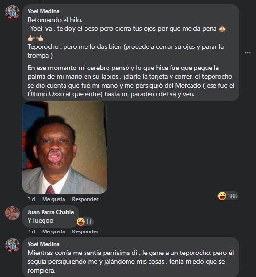Screen dimensions: 256x277
Task: Like Yoel Medina's comment with Me gusta
Action: pos(53,199)
